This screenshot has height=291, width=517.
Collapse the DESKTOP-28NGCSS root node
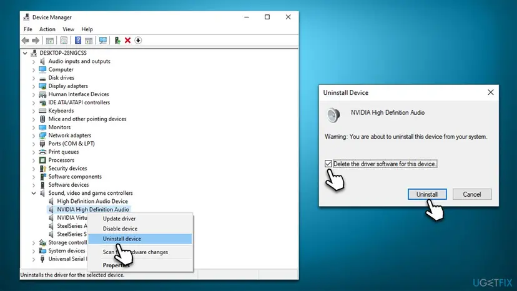coord(25,53)
